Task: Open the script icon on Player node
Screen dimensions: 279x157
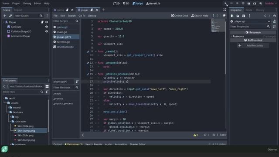Action: click(42, 22)
